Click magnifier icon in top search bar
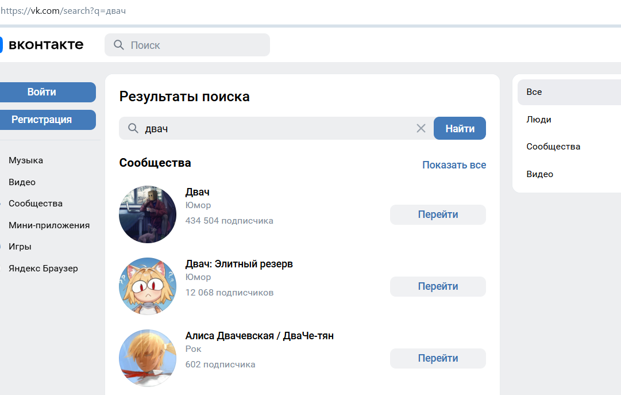The image size is (621, 395). tap(119, 45)
